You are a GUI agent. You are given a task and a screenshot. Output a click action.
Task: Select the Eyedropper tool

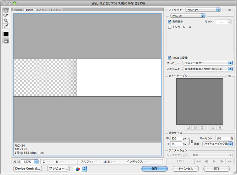coord(6,26)
